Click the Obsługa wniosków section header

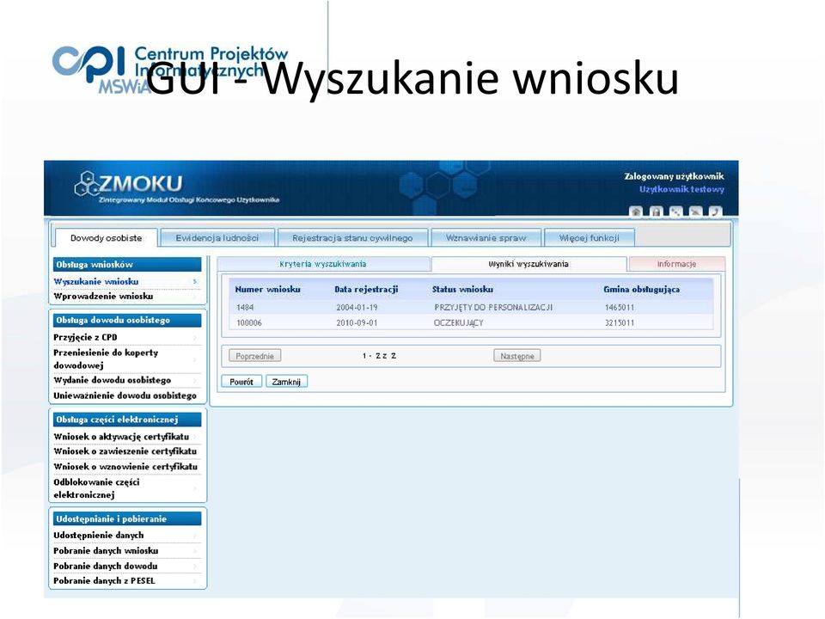(127, 264)
